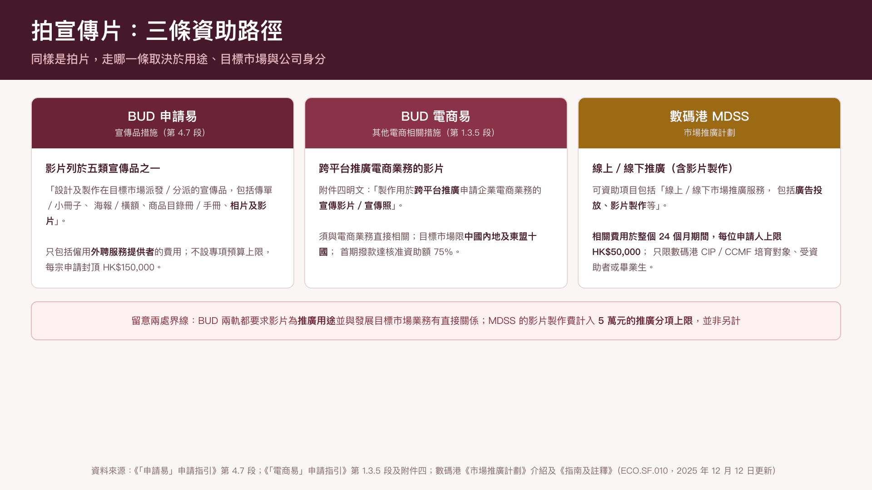Click the text 相關費用於整個 24 個月期間
This screenshot has height=490, width=872.
(650, 236)
